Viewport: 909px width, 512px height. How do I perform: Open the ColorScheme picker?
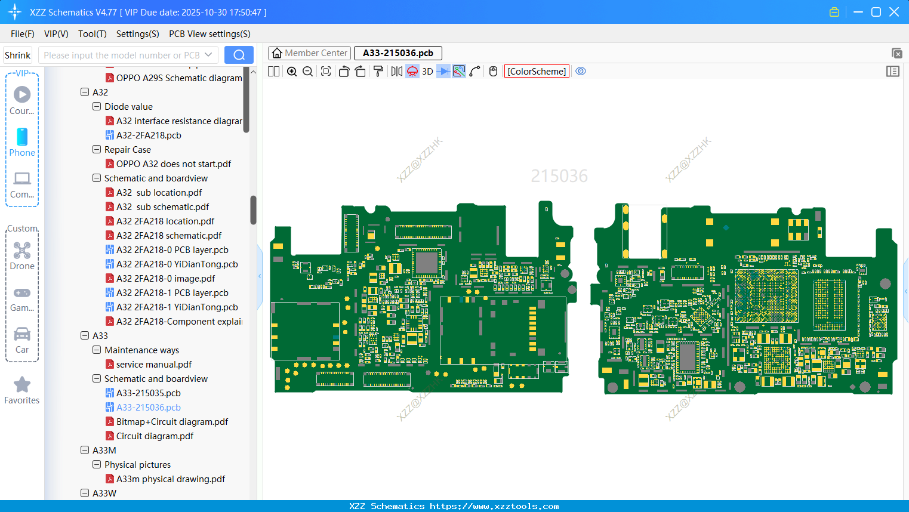point(537,72)
